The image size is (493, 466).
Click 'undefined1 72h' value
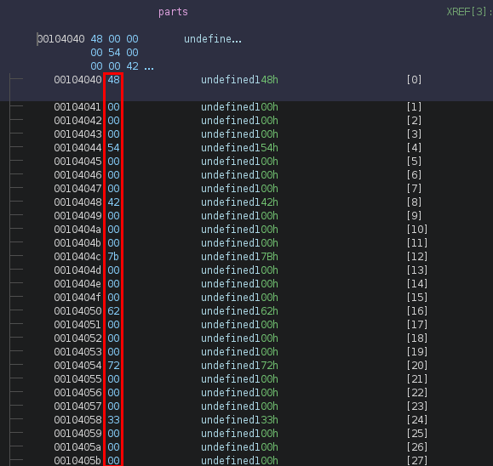point(239,366)
